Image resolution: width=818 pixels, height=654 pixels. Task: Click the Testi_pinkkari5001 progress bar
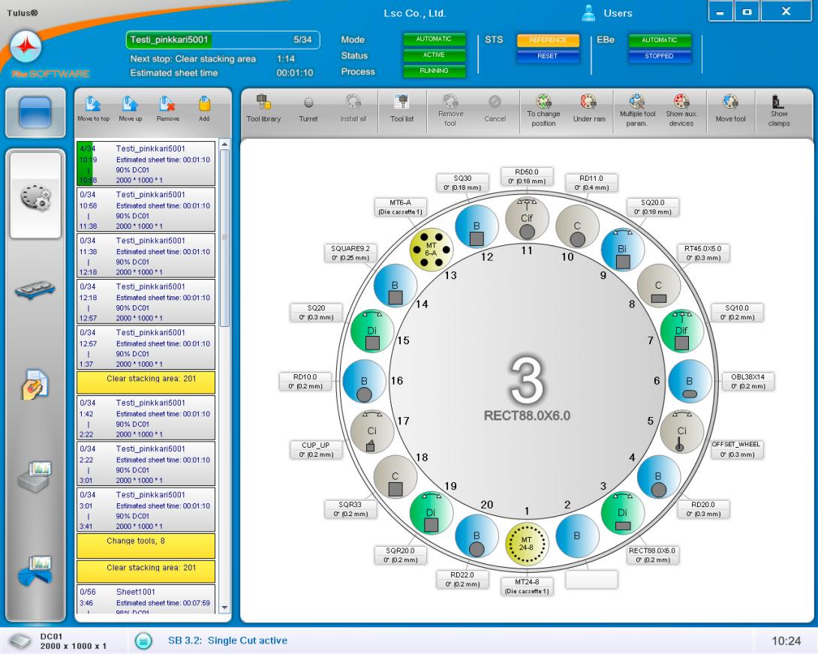(x=219, y=40)
